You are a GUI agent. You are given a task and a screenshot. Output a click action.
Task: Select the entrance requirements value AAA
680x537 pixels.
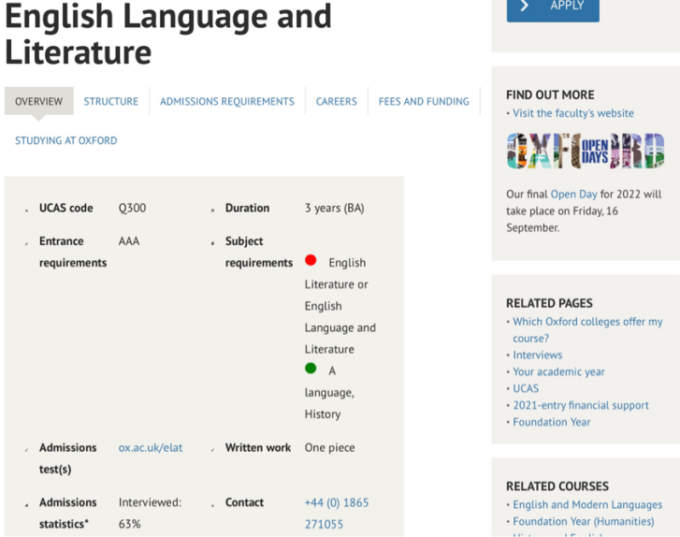click(x=129, y=241)
